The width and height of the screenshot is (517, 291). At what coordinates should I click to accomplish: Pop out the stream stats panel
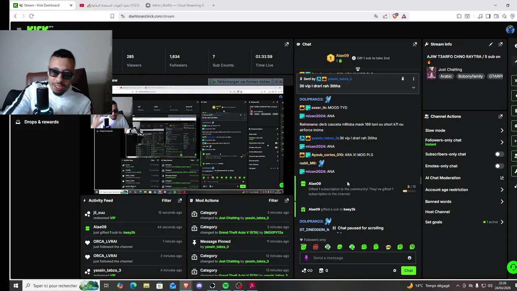pos(286,44)
